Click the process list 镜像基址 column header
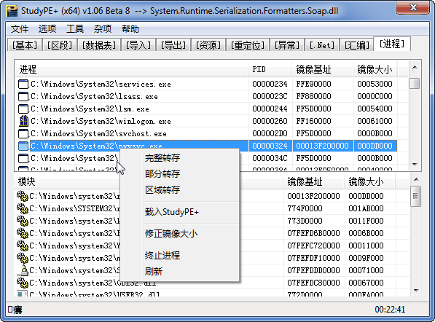This screenshot has width=435, height=322. pos(323,69)
